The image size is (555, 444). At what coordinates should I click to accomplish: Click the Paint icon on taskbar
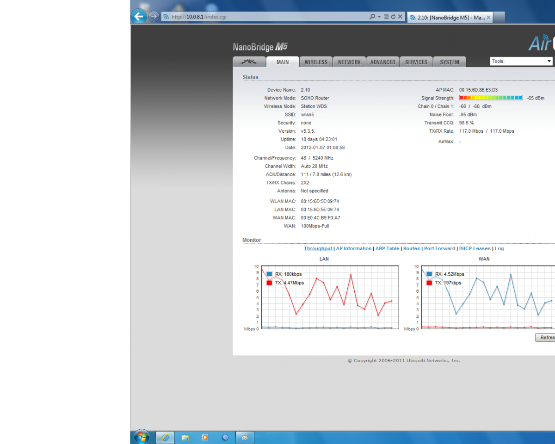coord(245,437)
